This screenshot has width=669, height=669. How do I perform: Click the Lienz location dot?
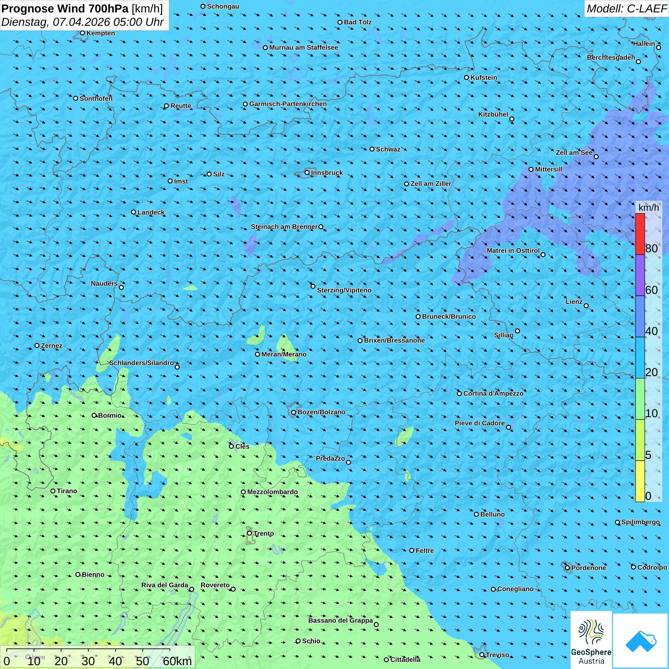[x=586, y=306]
